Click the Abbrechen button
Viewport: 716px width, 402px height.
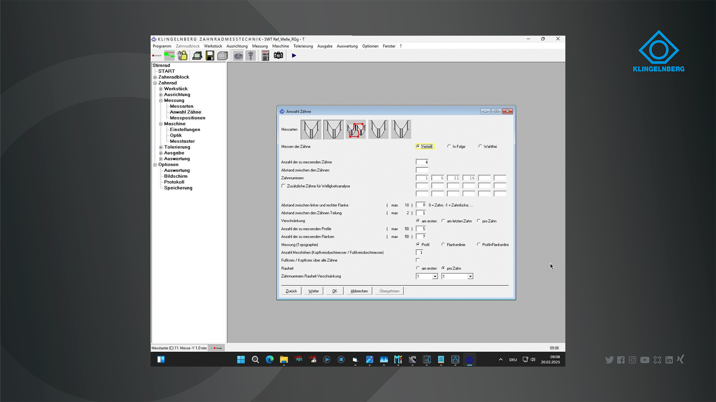pos(359,291)
